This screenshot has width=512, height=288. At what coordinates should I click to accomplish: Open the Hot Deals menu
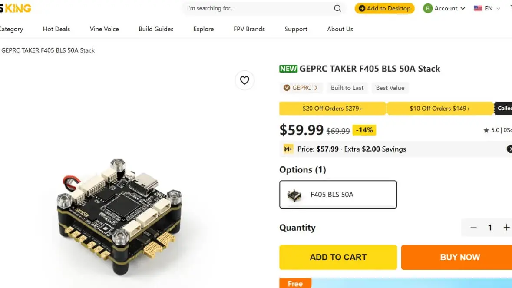(x=56, y=29)
